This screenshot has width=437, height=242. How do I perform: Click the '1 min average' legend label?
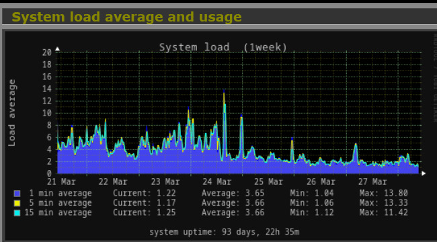[61, 193]
